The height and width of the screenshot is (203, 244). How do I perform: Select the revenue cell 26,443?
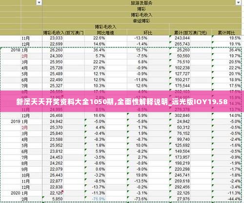[56, 175]
